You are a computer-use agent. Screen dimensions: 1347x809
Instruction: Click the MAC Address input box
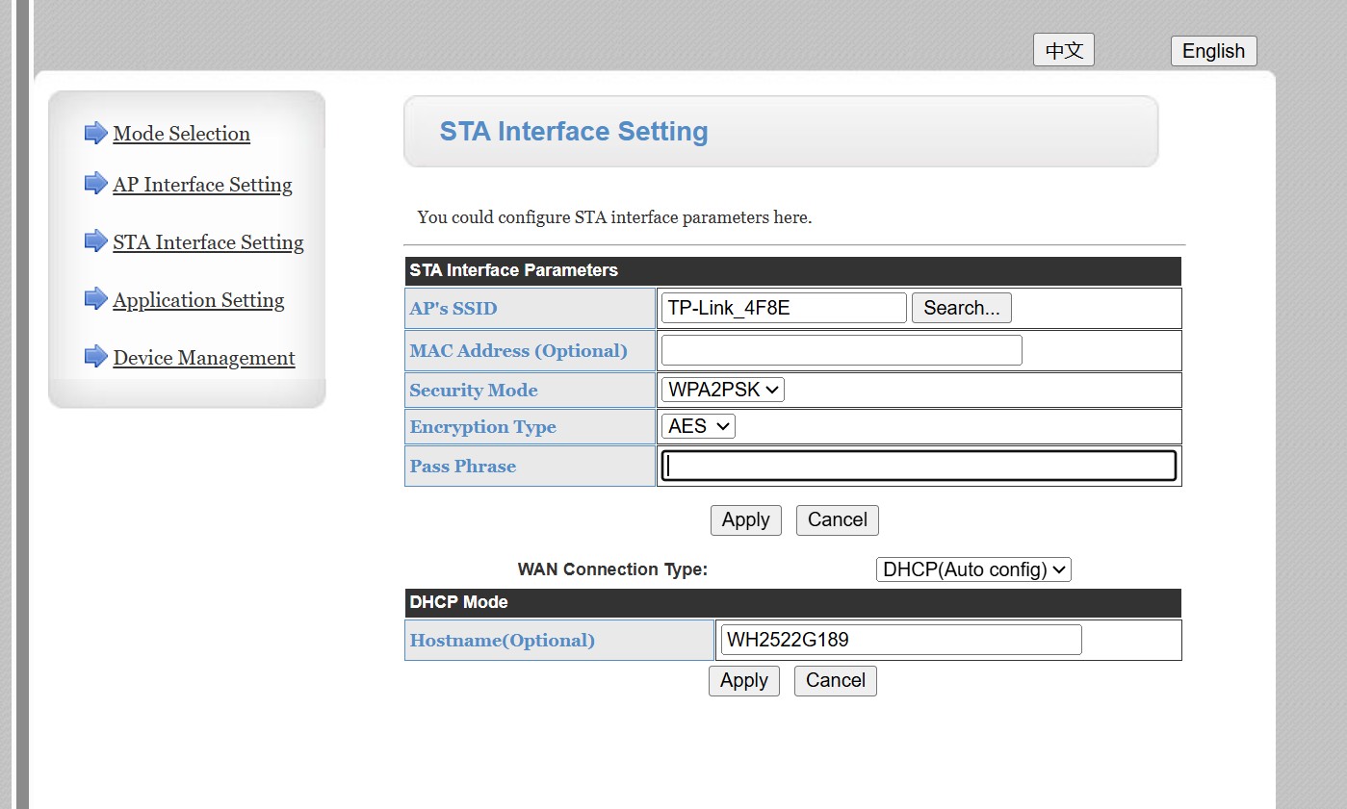click(x=841, y=351)
